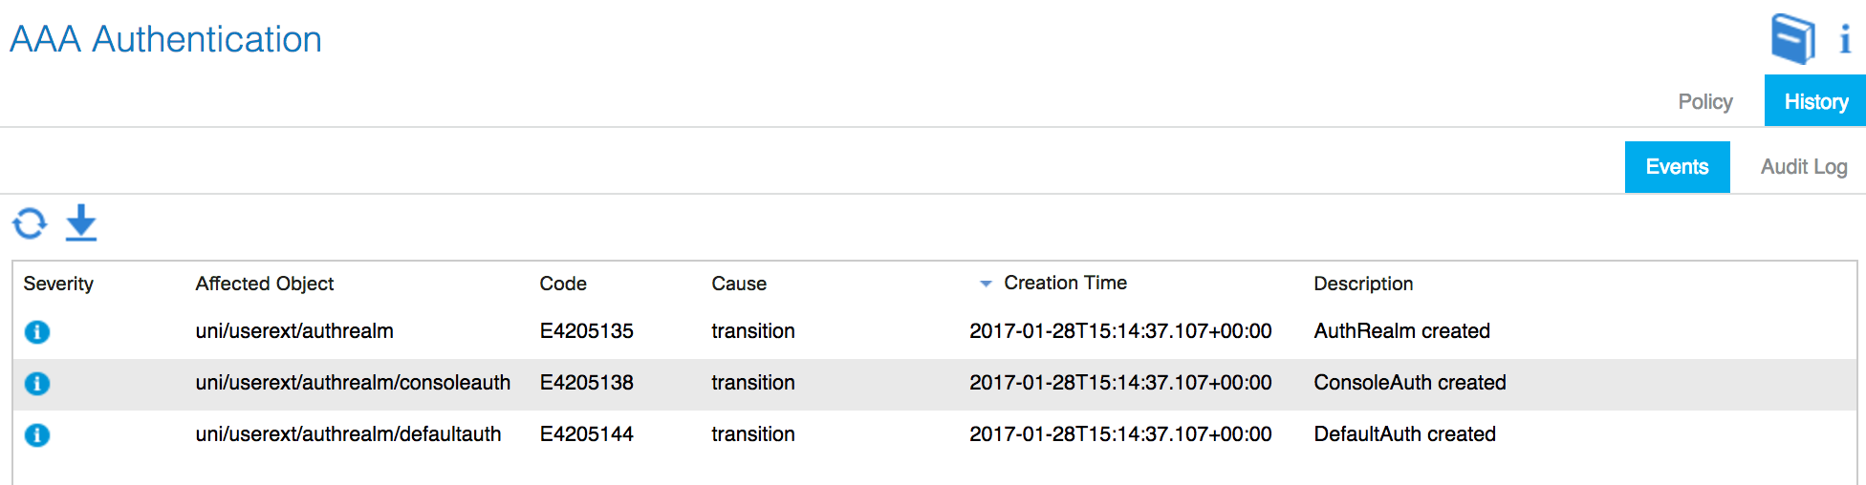Image resolution: width=1866 pixels, height=485 pixels.
Task: Open the Events sub-tab
Action: [x=1677, y=167]
